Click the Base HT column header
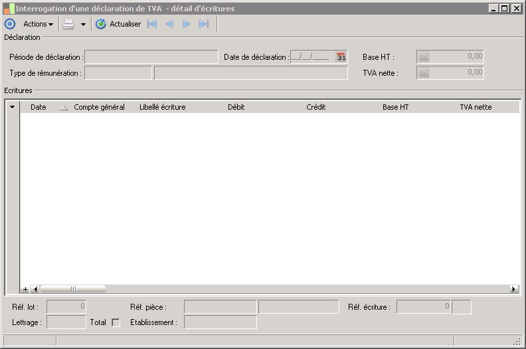 [x=396, y=107]
